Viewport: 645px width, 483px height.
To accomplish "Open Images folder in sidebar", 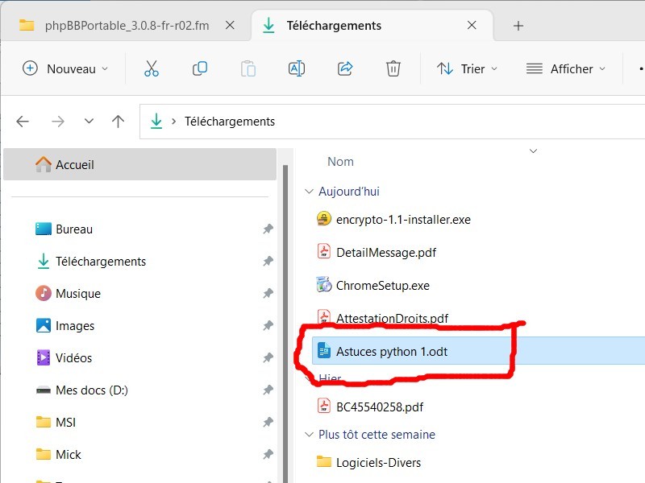I will pyautogui.click(x=75, y=326).
